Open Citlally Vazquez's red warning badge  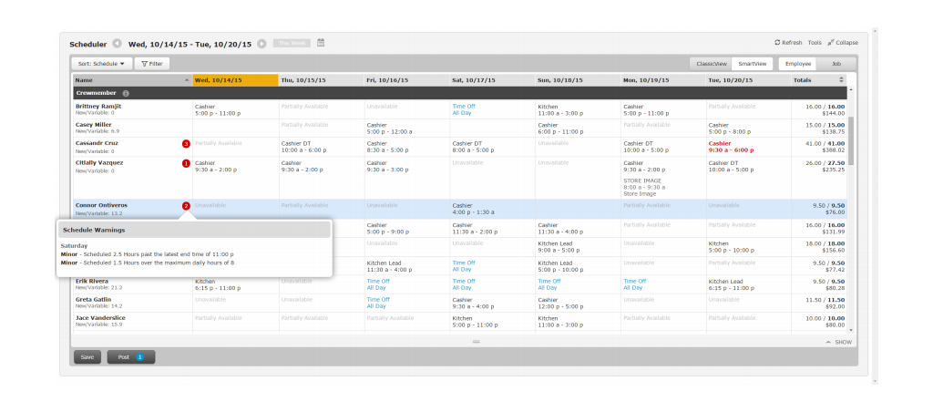point(186,164)
